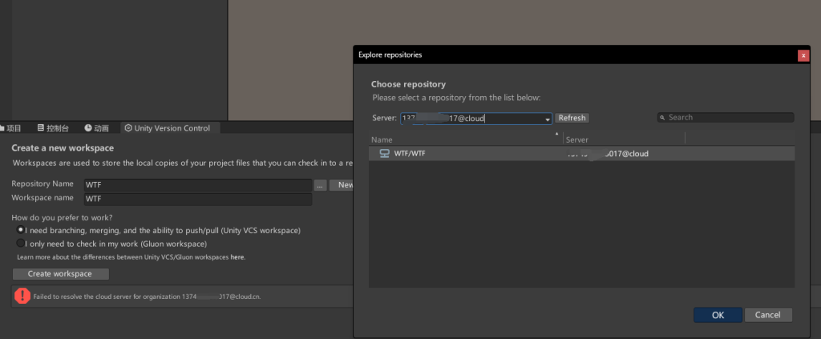Click the magnifier icon in Search box
This screenshot has height=339, width=821.
[x=663, y=118]
